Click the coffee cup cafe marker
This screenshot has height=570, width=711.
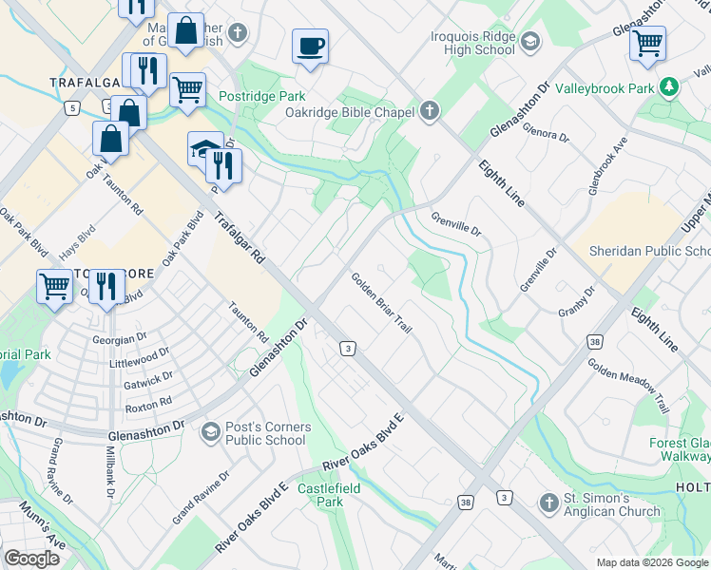point(310,47)
